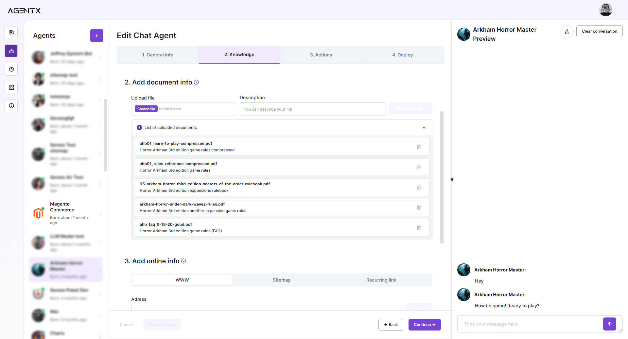This screenshot has height=339, width=628.
Task: Delete ahb01_learn-to-play-compressed.pdf document
Action: pyautogui.click(x=419, y=147)
